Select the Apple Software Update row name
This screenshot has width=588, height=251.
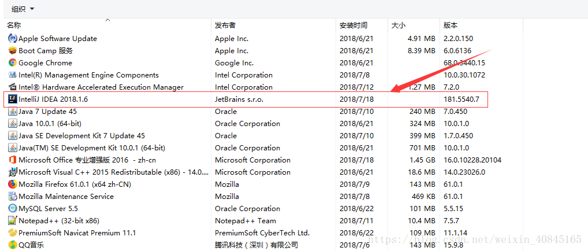click(x=58, y=38)
